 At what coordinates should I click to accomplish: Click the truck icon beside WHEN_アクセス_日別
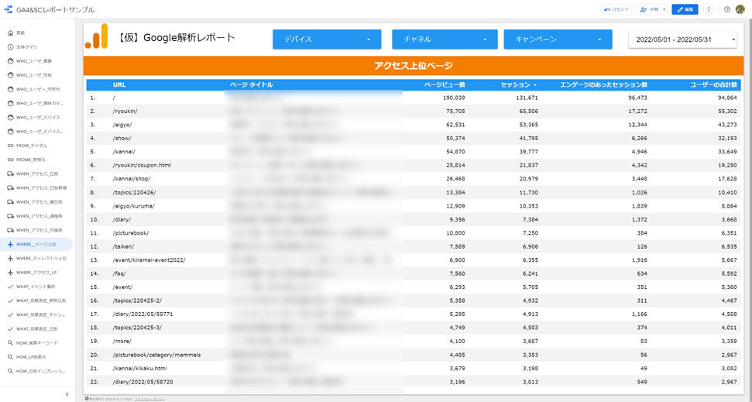[10, 174]
